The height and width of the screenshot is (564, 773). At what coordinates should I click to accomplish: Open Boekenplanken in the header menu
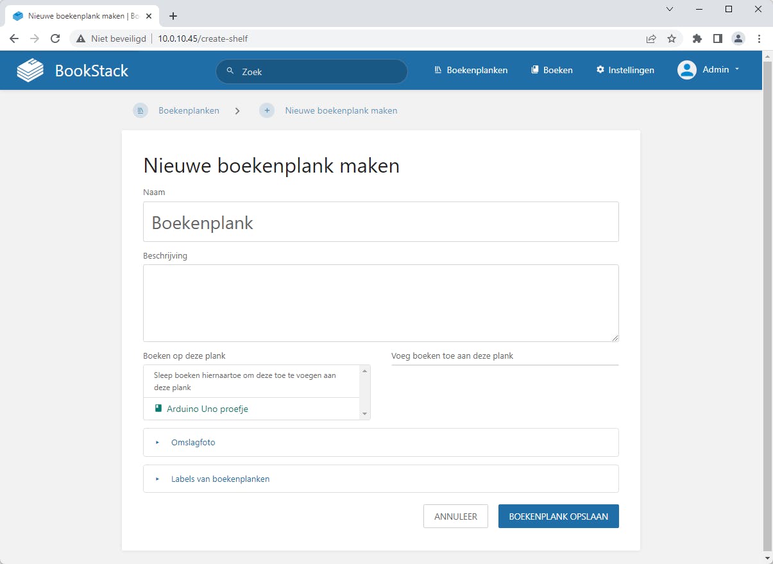471,70
